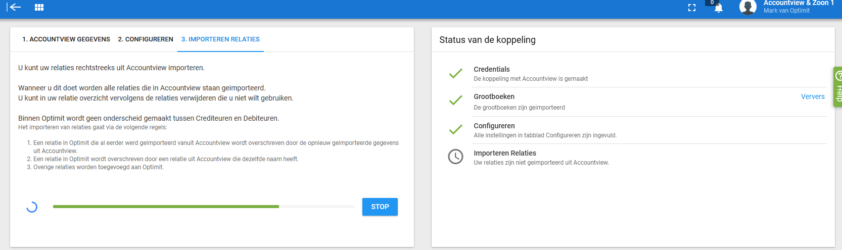Image resolution: width=842 pixels, height=250 pixels.
Task: Click Status van de koppeling heading
Action: tap(487, 40)
